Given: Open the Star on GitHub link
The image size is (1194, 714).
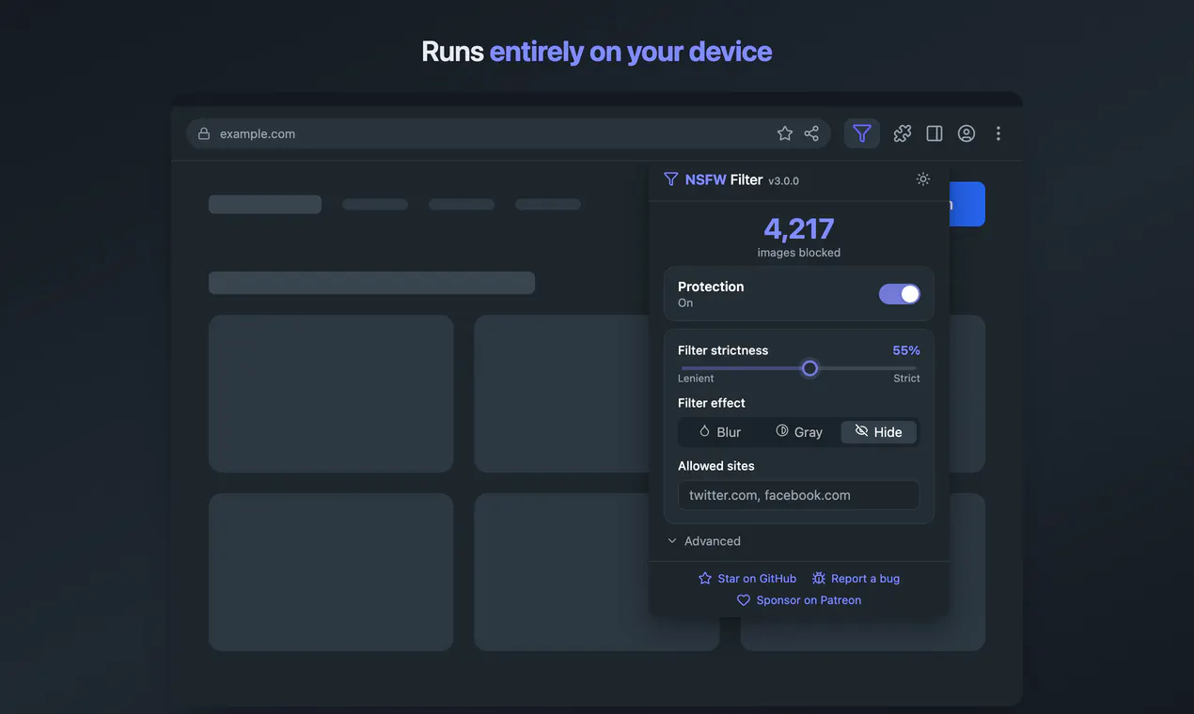Looking at the screenshot, I should 747,579.
